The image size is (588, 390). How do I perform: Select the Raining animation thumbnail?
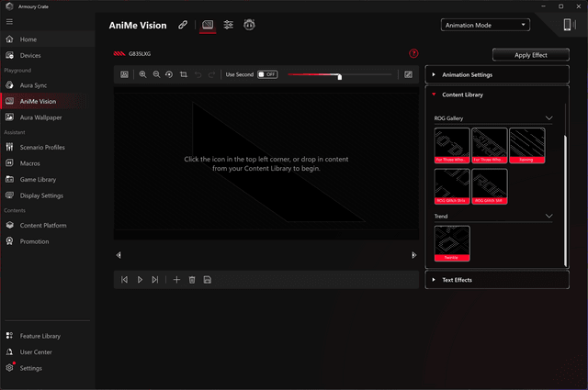click(526, 145)
